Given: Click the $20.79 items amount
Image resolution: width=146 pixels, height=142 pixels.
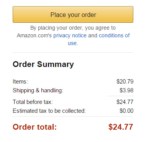Looking at the screenshot, I should coord(125,82).
